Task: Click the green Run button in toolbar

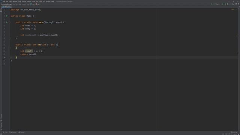Action: pos(222,4)
